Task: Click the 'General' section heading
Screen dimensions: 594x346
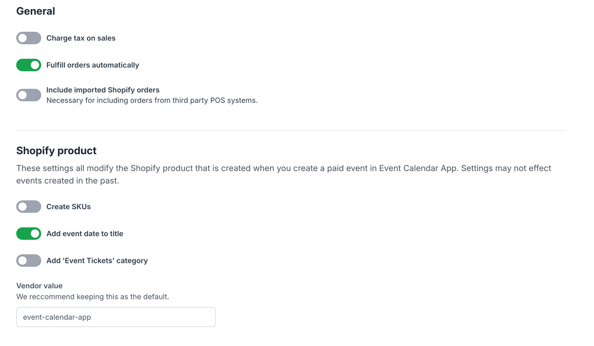Action: 36,11
